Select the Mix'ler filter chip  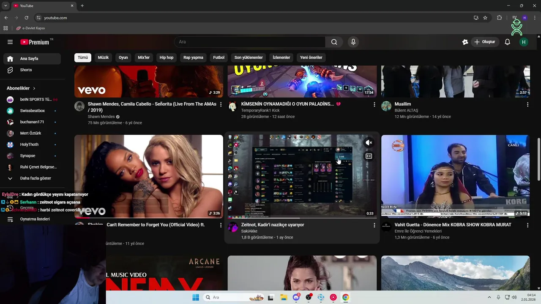coord(144,57)
